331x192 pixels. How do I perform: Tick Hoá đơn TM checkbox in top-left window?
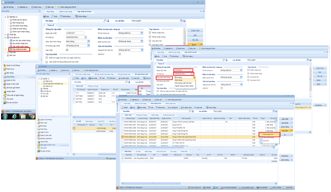[x=150, y=41]
